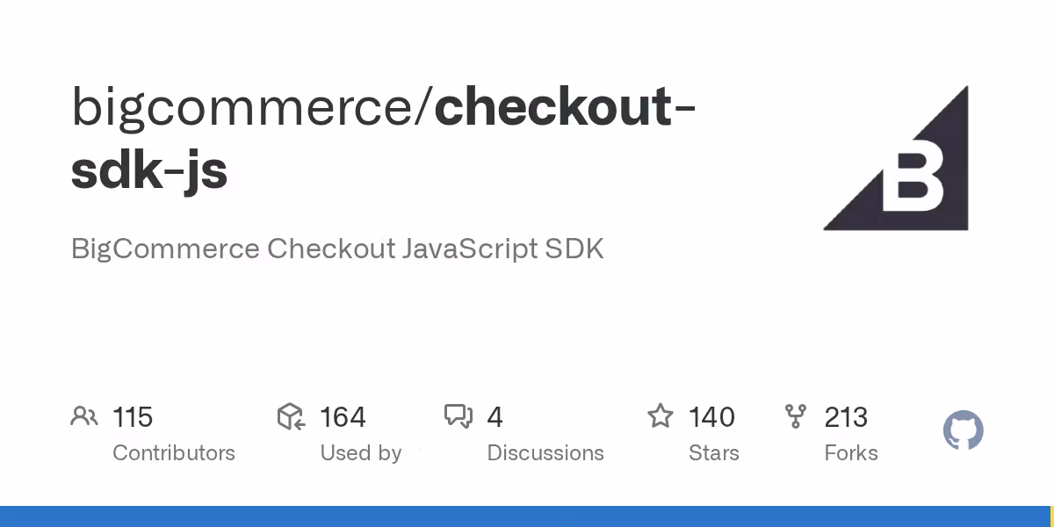
Task: Click the 115 contributors count
Action: [x=133, y=416]
